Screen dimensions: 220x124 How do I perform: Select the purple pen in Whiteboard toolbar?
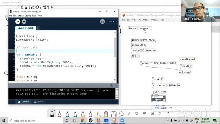coord(90,114)
